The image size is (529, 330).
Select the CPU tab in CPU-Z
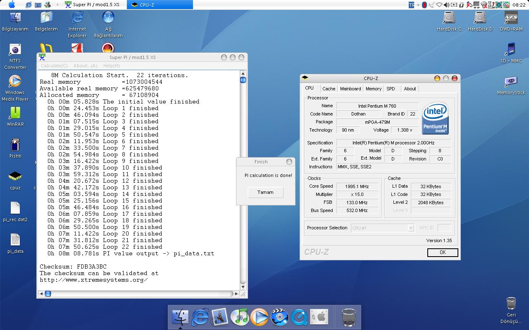pyautogui.click(x=309, y=88)
